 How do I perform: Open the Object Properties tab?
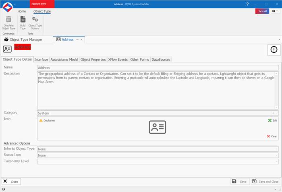click(93, 60)
